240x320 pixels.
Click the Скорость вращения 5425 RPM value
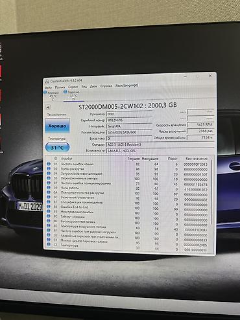200,124
